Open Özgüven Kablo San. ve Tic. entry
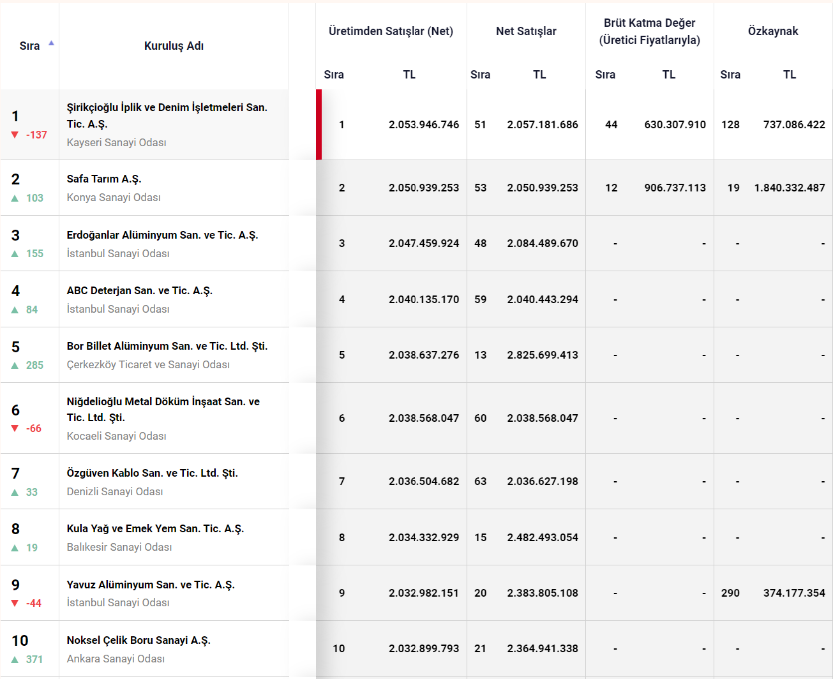 coord(152,473)
